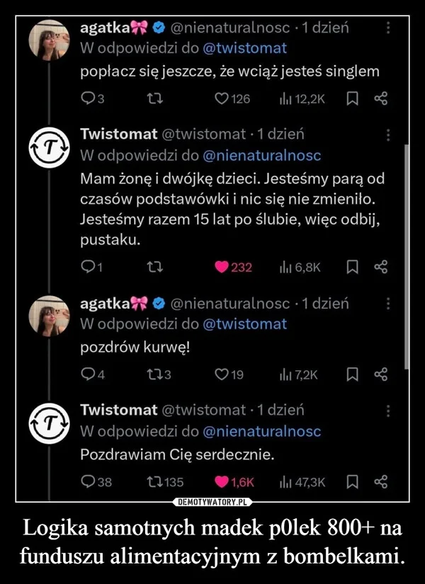Click Twistomat's logo avatar in second tweet

pyautogui.click(x=49, y=145)
